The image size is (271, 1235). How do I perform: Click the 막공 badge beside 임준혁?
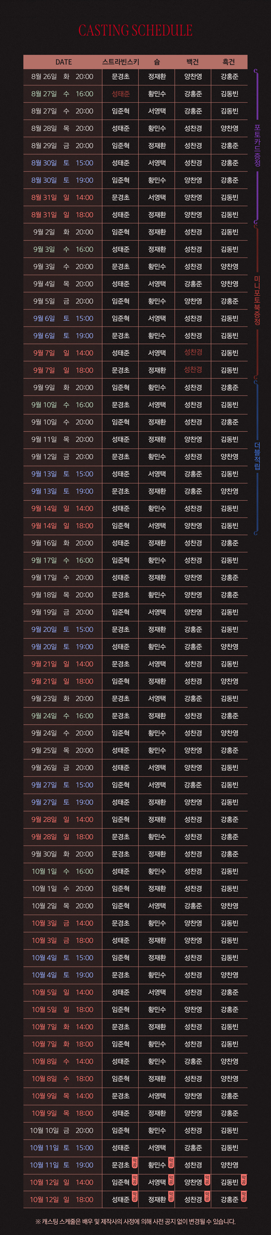coord(134,1180)
